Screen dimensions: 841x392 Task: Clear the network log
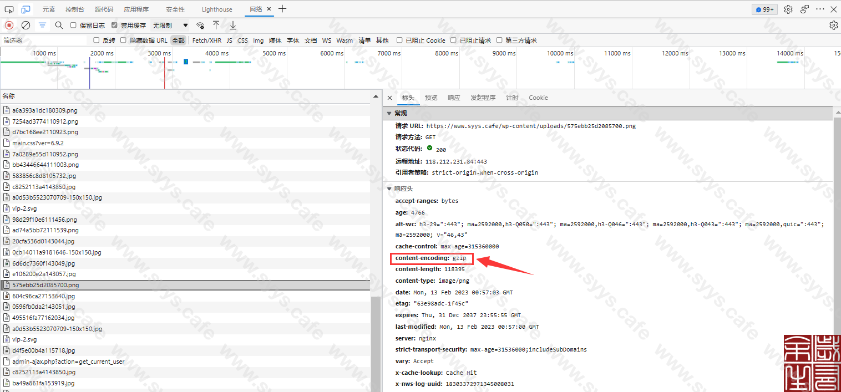[x=26, y=25]
